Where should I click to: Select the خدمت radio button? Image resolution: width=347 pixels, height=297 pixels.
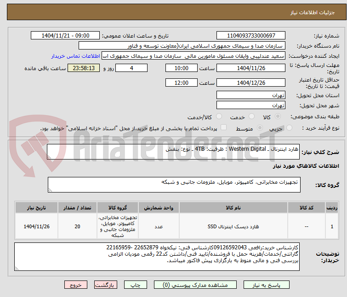251,116
